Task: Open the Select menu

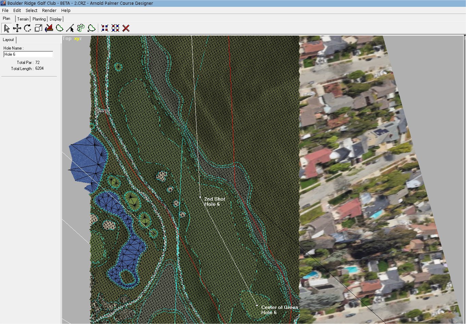Action: point(31,10)
